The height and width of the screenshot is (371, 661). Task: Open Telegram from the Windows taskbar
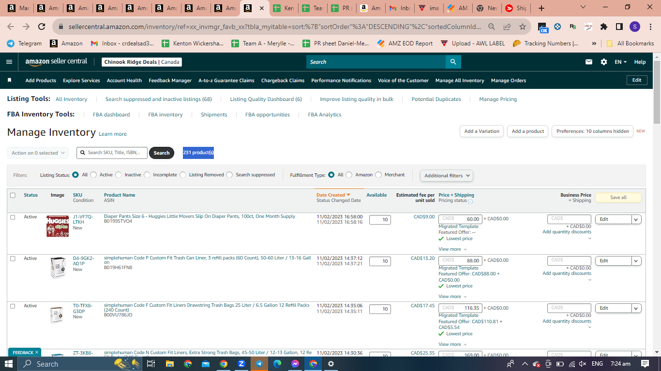tap(259, 364)
